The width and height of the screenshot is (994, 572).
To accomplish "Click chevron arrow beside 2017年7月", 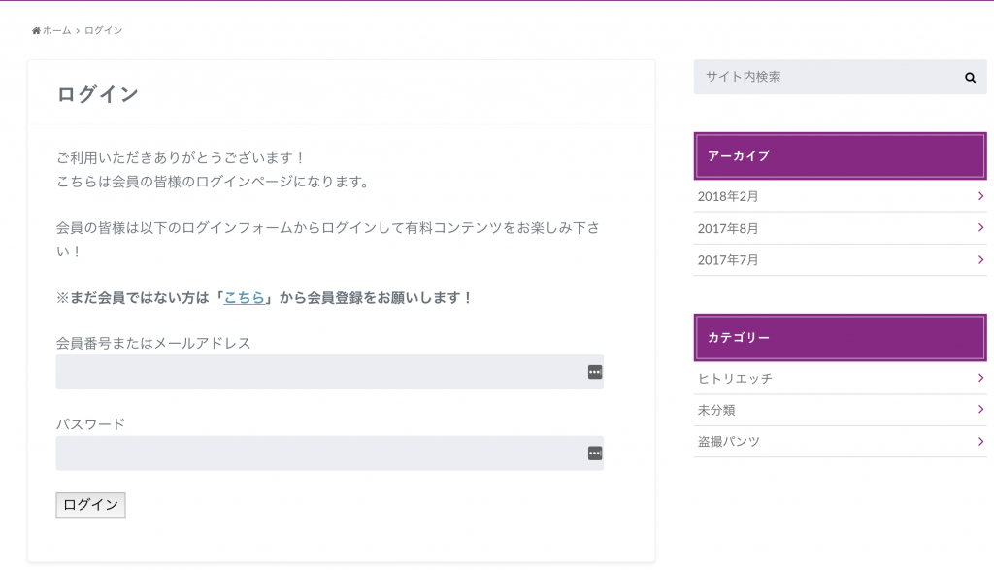I will tap(980, 259).
